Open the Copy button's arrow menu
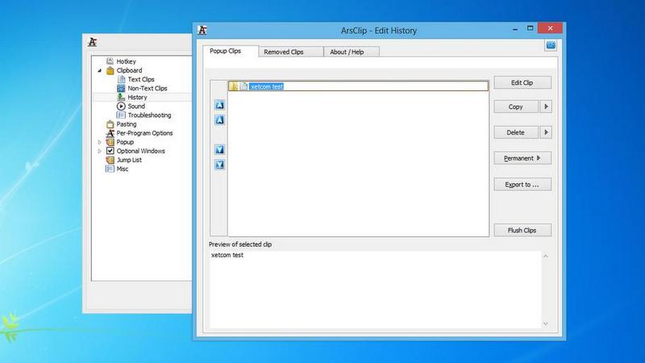Viewport: 645px width, 363px height. tap(546, 106)
